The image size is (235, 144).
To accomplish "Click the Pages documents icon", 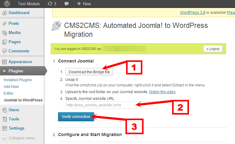I will [5, 42].
